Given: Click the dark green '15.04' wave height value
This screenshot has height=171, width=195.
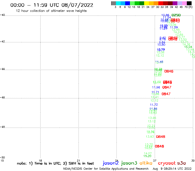Looking at the screenshot, I should tap(188, 47).
